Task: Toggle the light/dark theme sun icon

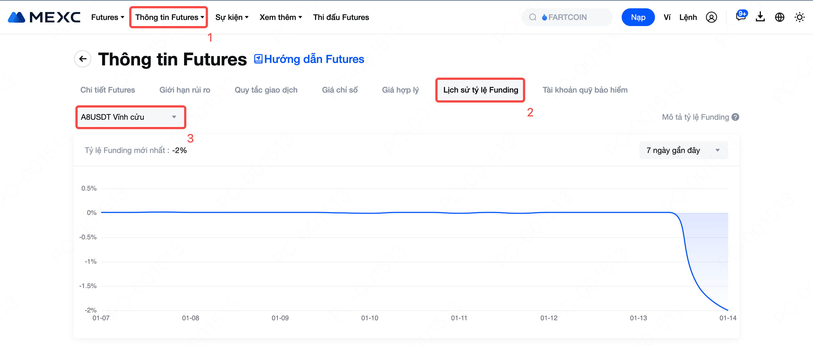Action: tap(799, 17)
